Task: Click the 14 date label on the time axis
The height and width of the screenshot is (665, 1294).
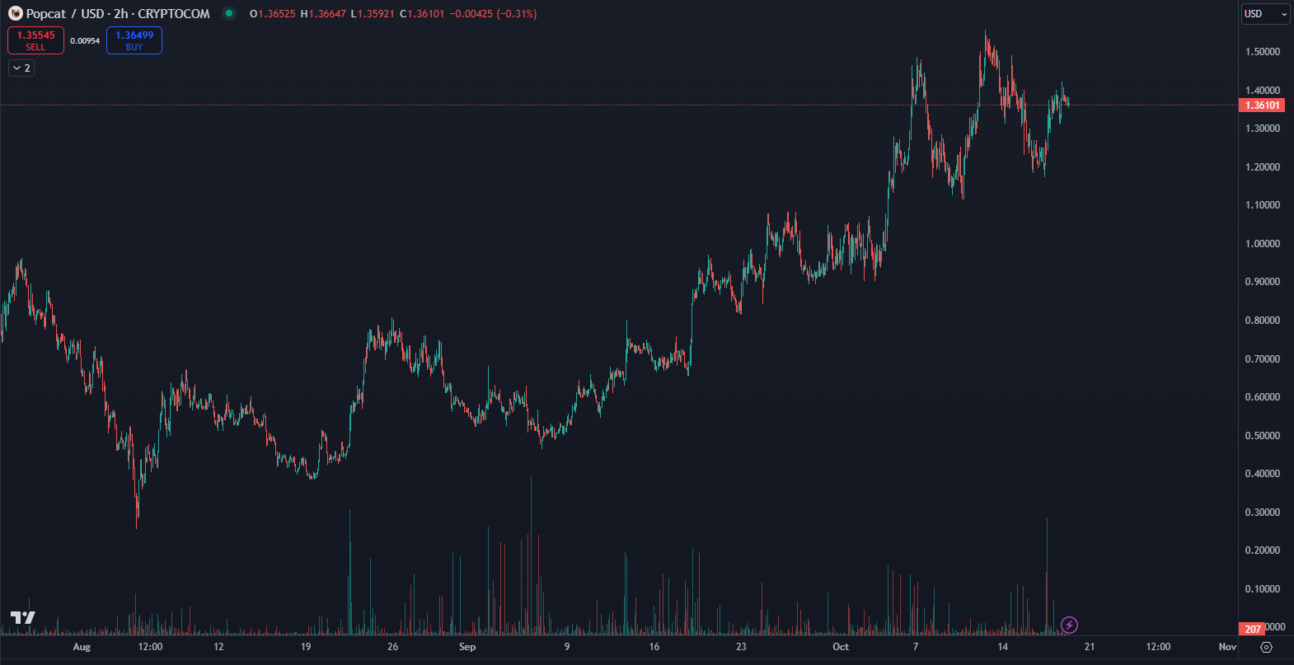Action: 1002,647
